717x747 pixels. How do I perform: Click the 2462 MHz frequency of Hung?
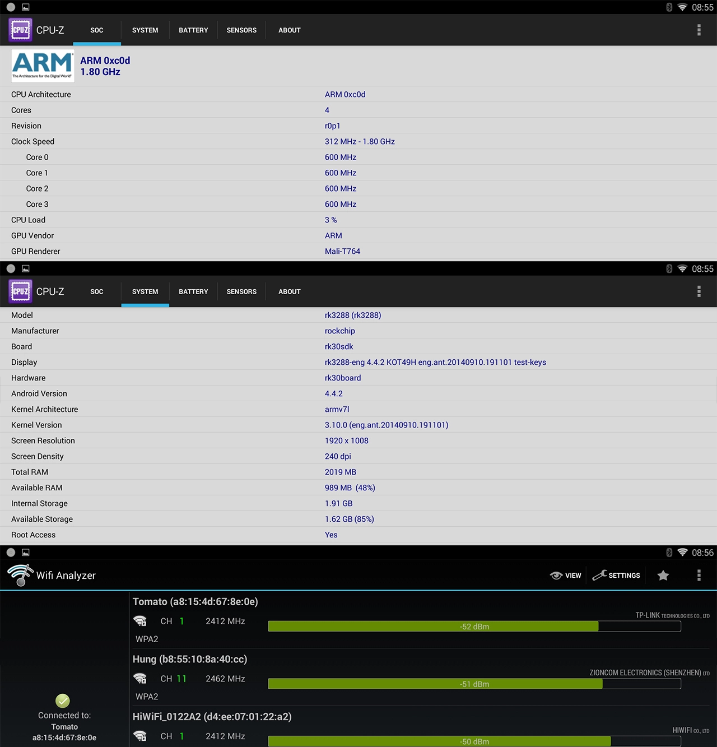click(225, 679)
